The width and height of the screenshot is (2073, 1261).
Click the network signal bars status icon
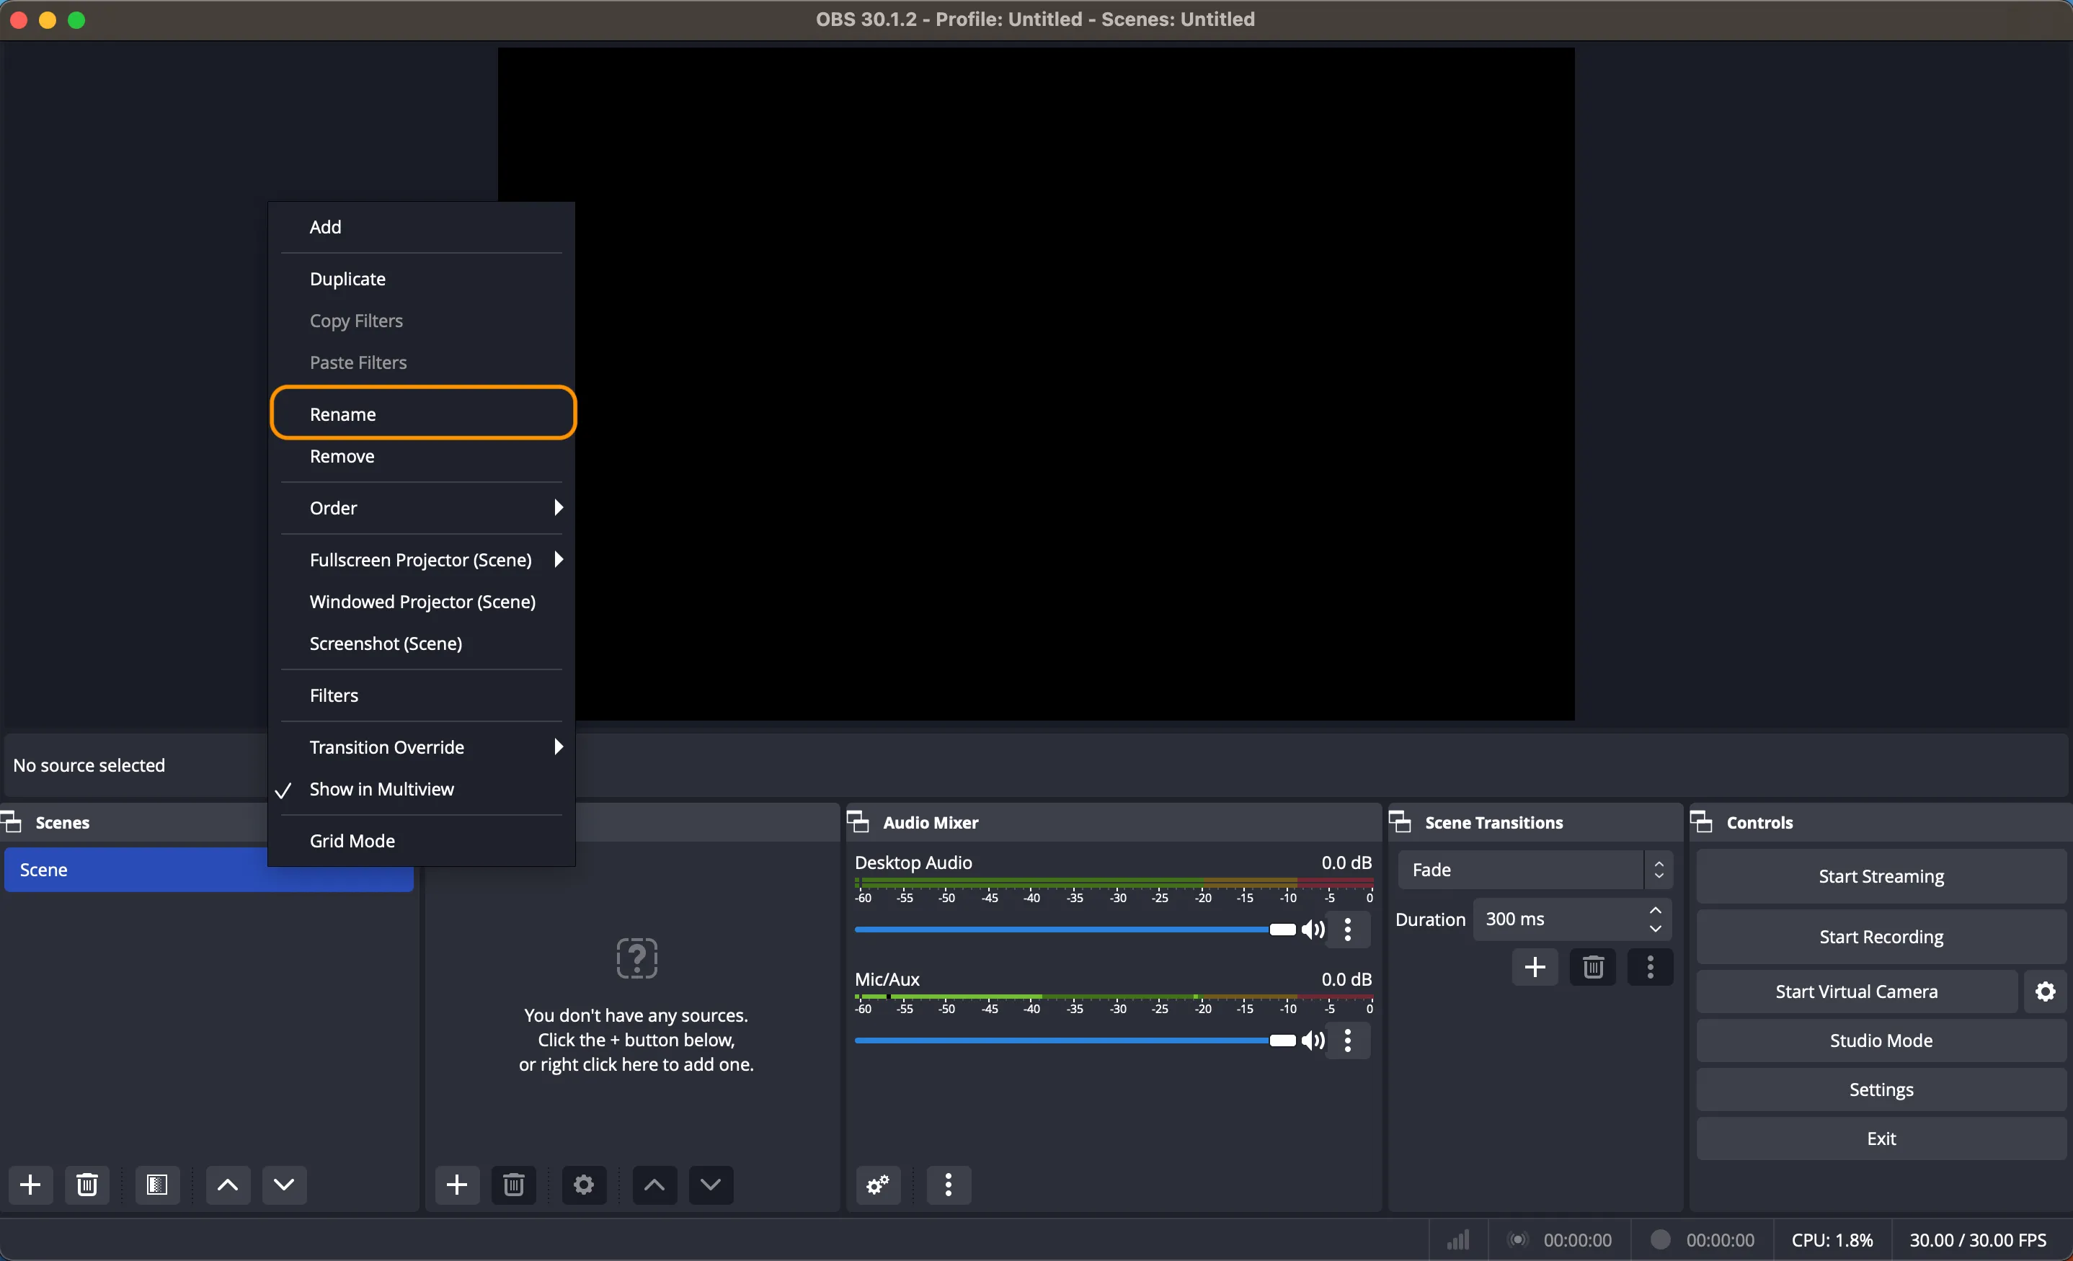point(1458,1240)
